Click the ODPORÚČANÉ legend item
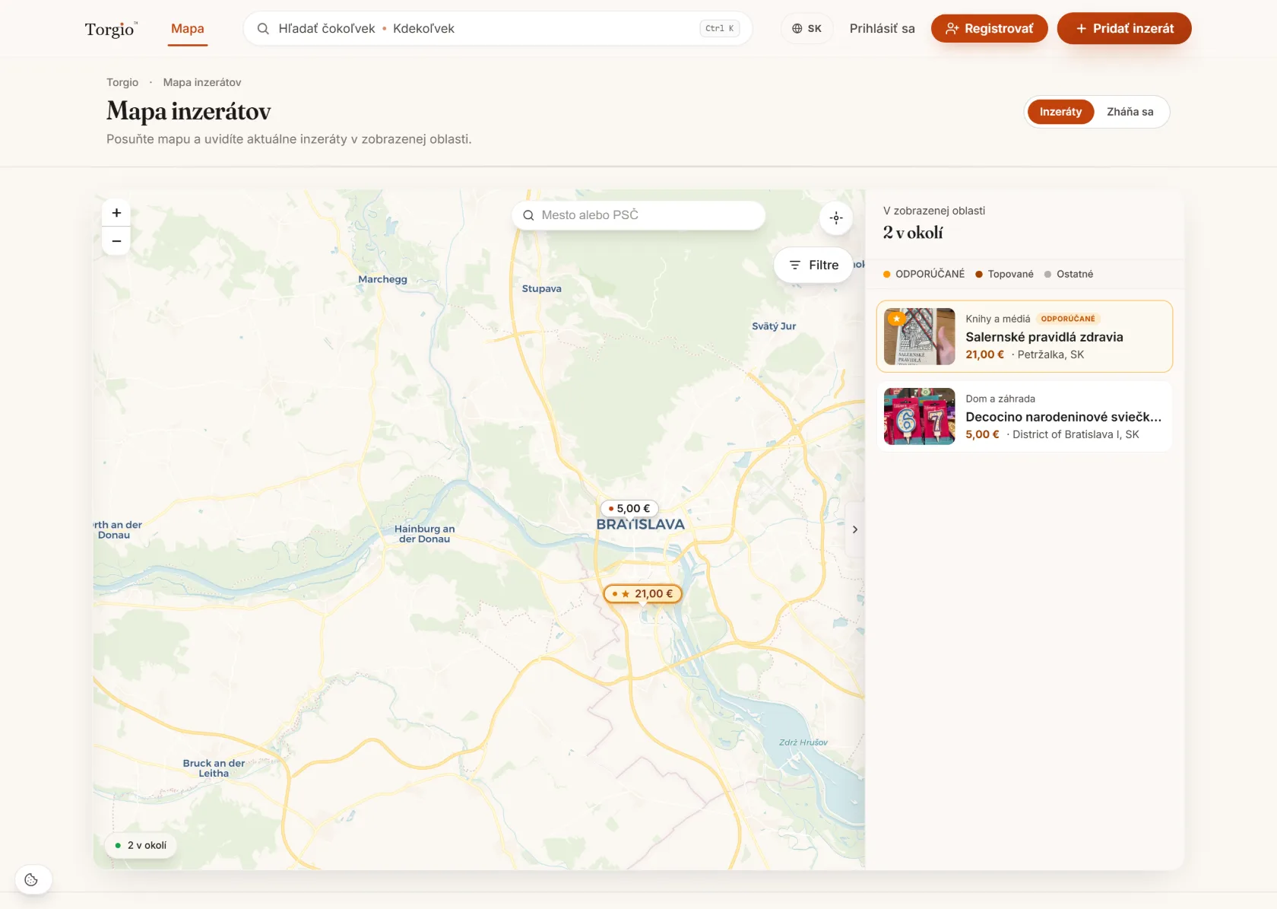Screen dimensions: 1277x909 pyautogui.click(x=924, y=274)
